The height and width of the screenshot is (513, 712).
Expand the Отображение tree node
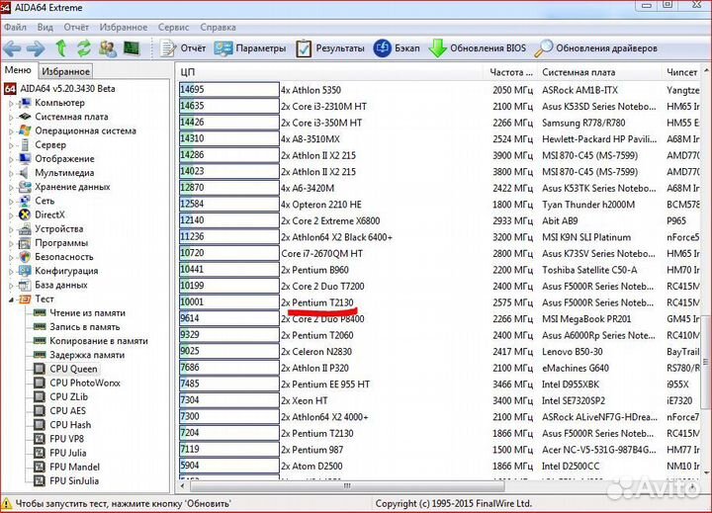pyautogui.click(x=11, y=159)
